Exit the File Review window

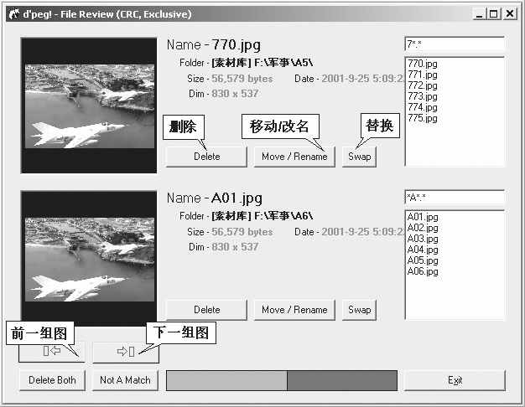[455, 380]
